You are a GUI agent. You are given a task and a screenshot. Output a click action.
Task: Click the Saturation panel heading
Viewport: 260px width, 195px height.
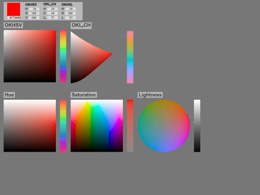point(84,95)
